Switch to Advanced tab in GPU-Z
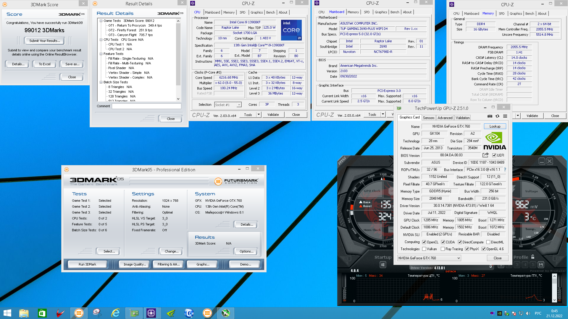 pos(445,118)
